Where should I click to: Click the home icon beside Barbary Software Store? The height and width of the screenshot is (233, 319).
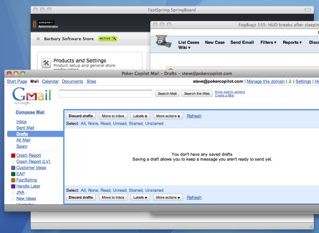click(x=38, y=39)
